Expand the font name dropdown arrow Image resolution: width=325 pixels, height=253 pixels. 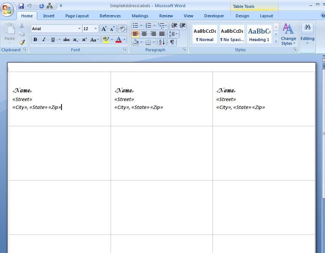[x=79, y=29]
